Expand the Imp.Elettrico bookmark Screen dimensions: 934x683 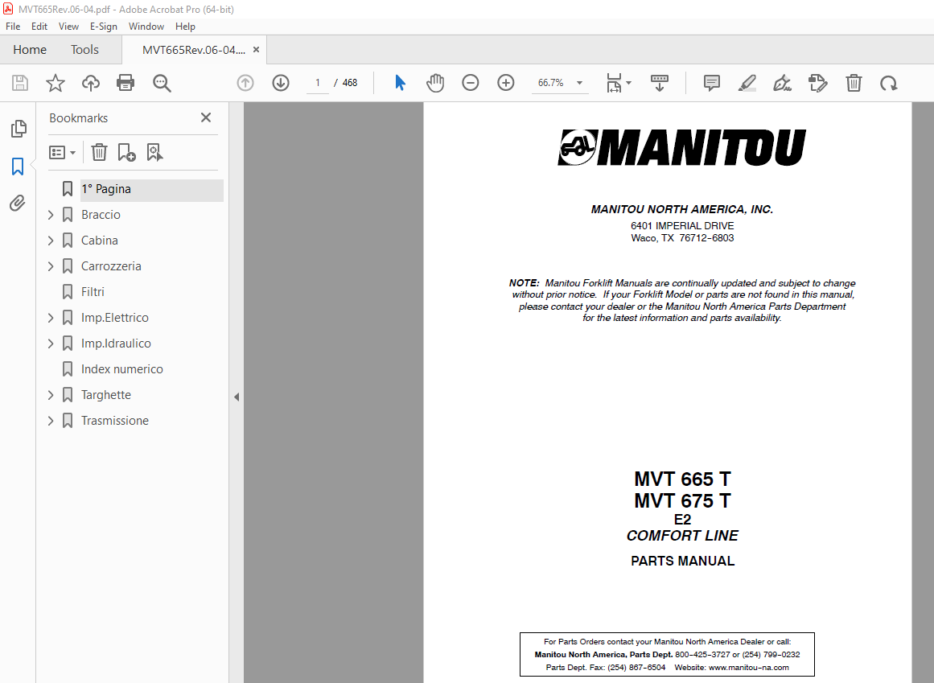pos(51,318)
